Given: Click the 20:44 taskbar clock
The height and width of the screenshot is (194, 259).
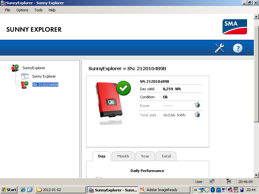Looking at the screenshot, I should coord(251,190).
